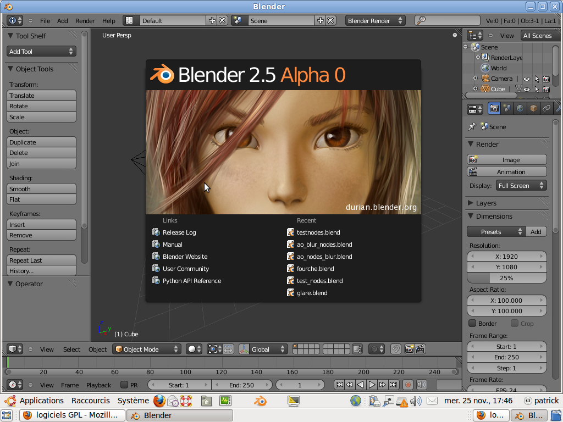Open the Object menu in the 3D view header
Screen dimensions: 563x422
97,349
